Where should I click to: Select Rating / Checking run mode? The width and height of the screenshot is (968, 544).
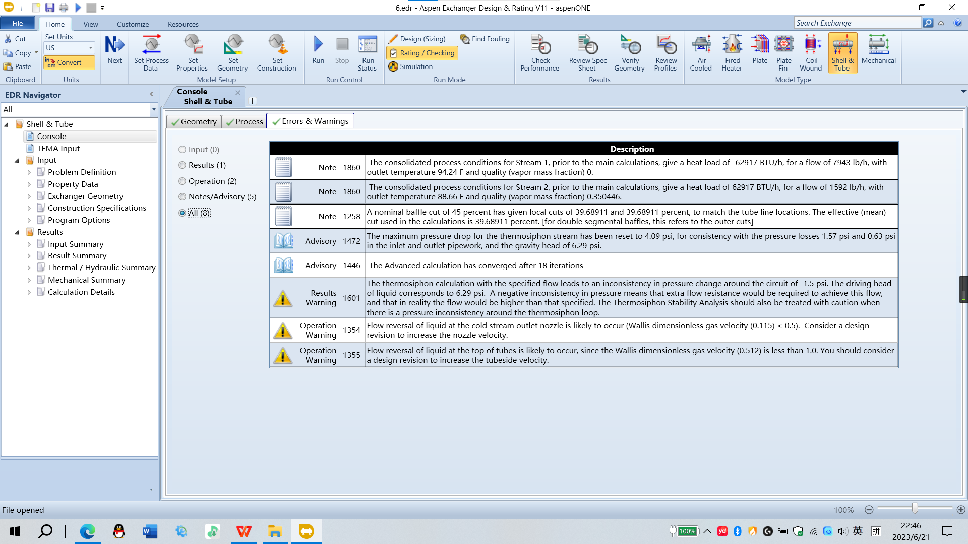coord(422,53)
